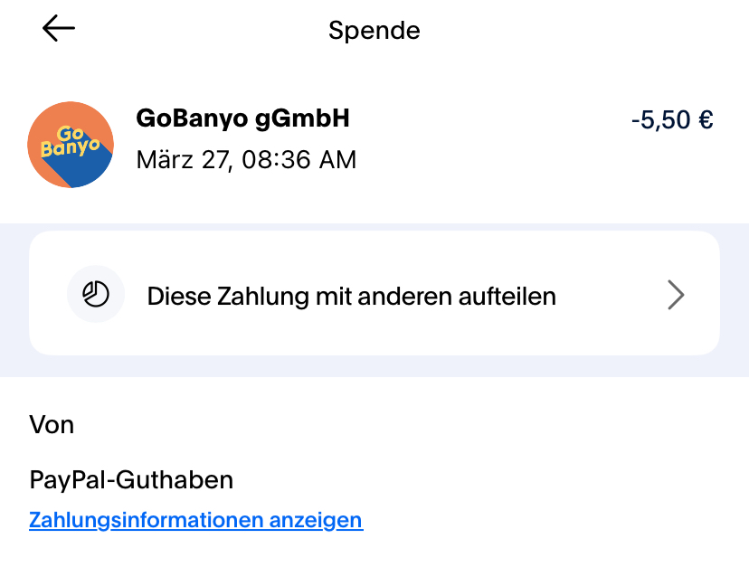Viewport: 749px width, 567px height.
Task: Open the chevron beside the split payment option
Action: 675,295
